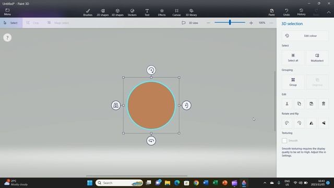Open the Stickers panel

tap(132, 13)
